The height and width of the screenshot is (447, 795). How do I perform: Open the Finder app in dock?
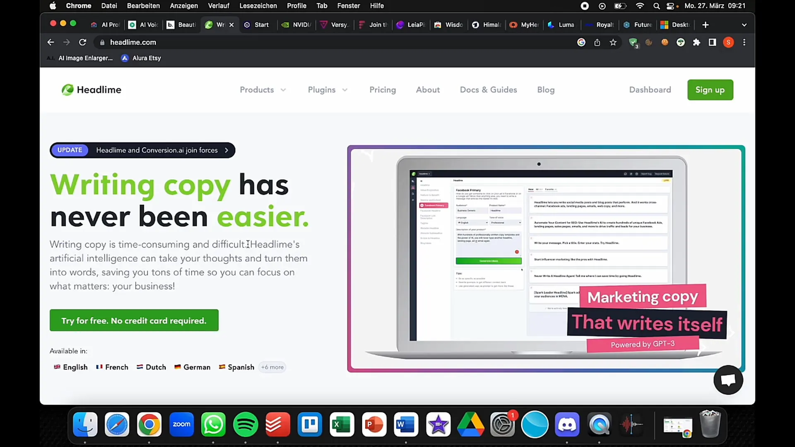[x=85, y=424]
